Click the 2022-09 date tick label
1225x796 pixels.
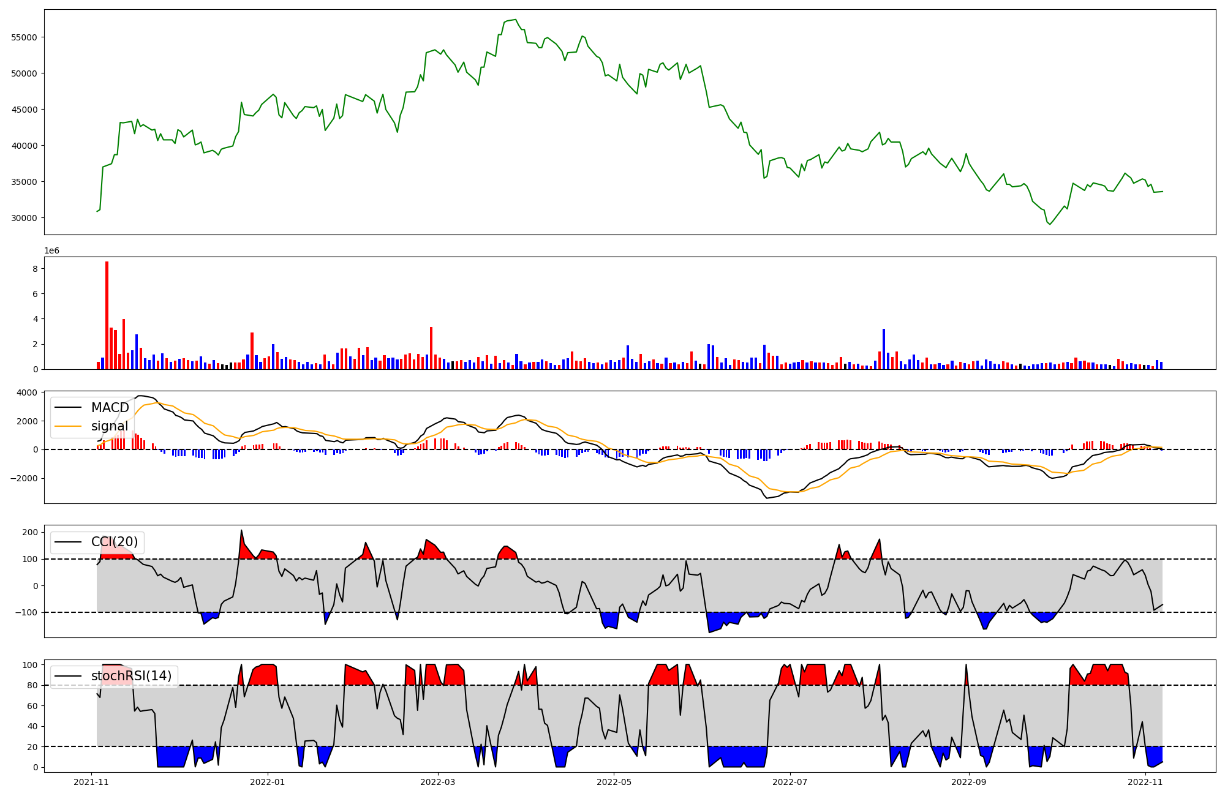coord(969,781)
